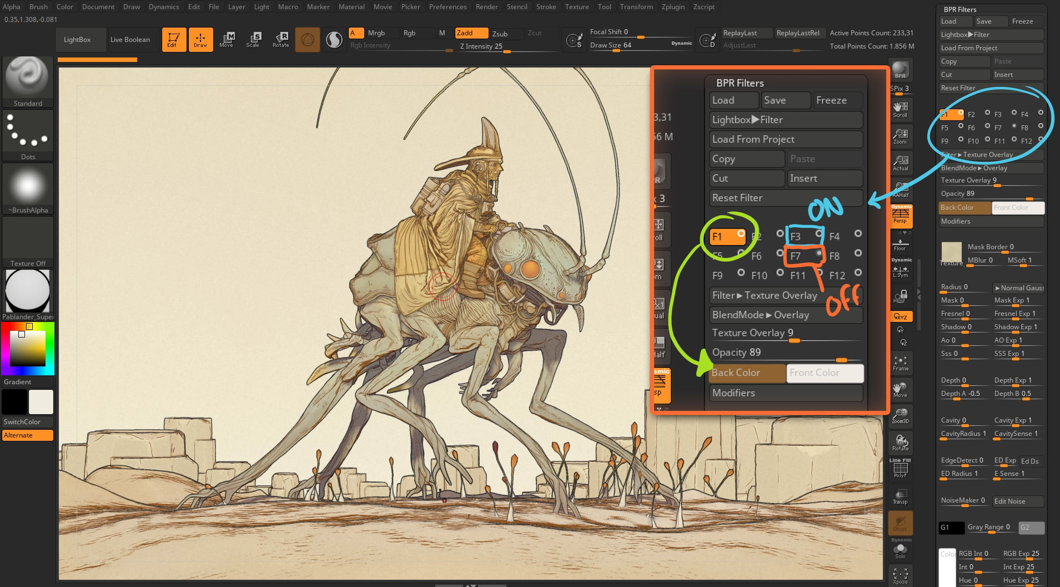This screenshot has width=1060, height=587.
Task: Click the Back Color swatch
Action: pyautogui.click(x=965, y=208)
